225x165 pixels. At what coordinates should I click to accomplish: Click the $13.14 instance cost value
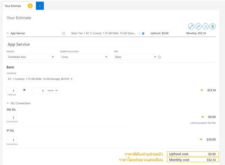[212, 90]
